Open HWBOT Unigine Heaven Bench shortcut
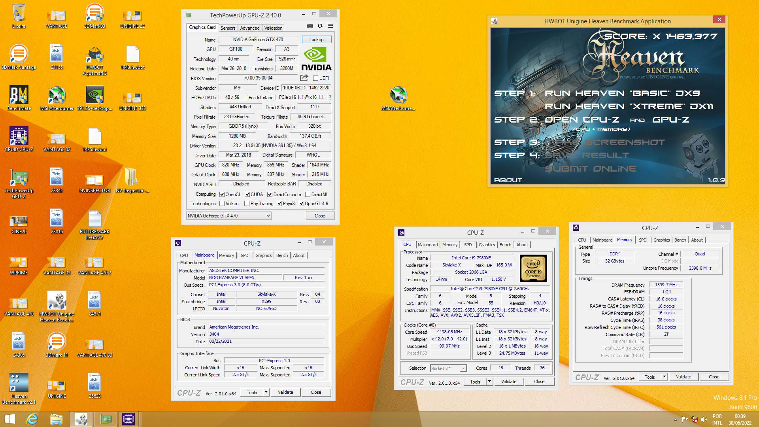The height and width of the screenshot is (427, 759). click(57, 307)
